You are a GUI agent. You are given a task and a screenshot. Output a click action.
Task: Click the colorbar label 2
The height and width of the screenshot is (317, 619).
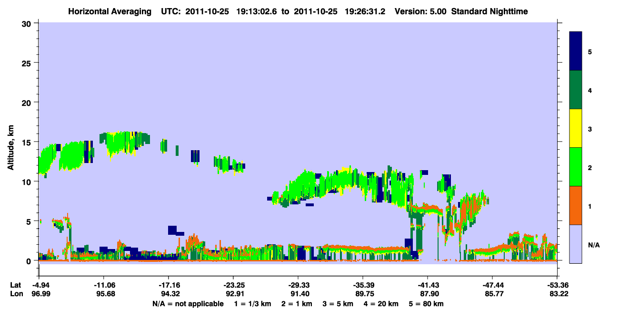(x=589, y=167)
